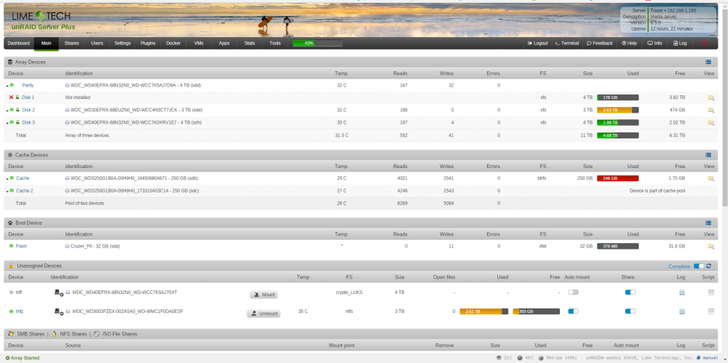
Task: Open the Terminal link
Action: point(567,43)
